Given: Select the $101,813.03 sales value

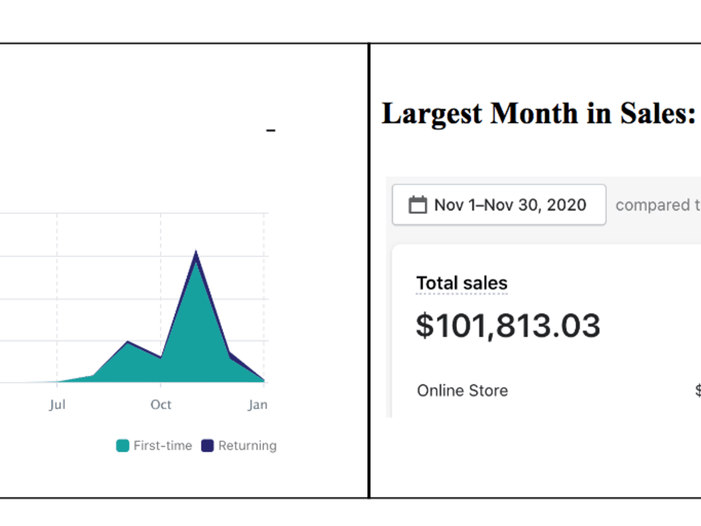Looking at the screenshot, I should pyautogui.click(x=508, y=325).
